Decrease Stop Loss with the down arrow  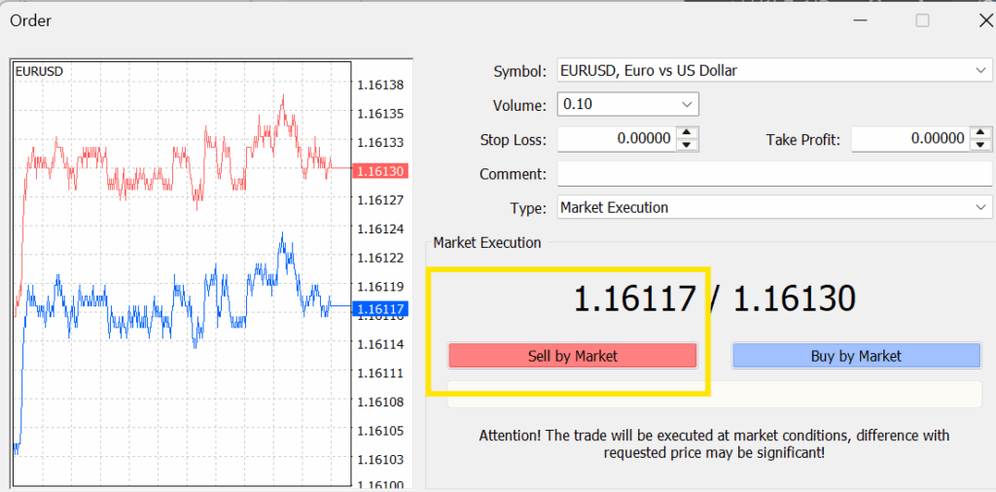tap(687, 145)
